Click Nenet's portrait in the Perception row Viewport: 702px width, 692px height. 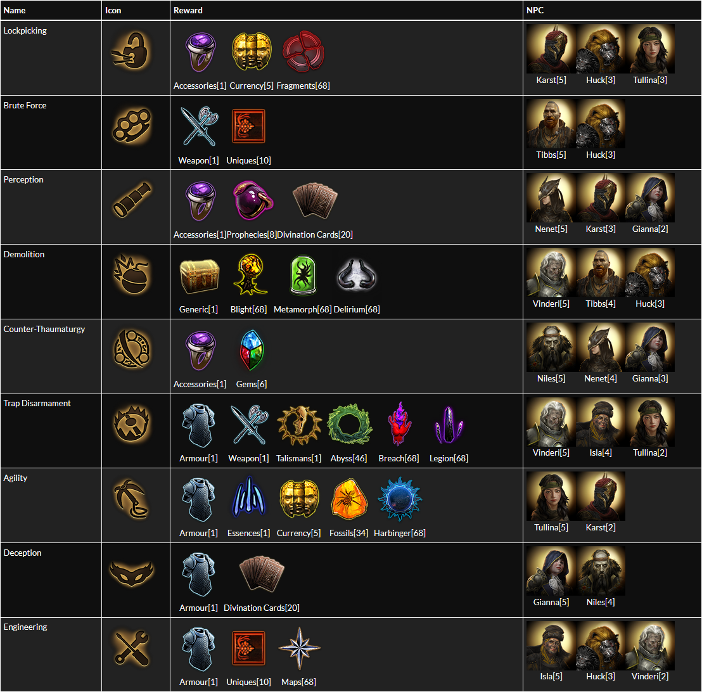(x=551, y=198)
